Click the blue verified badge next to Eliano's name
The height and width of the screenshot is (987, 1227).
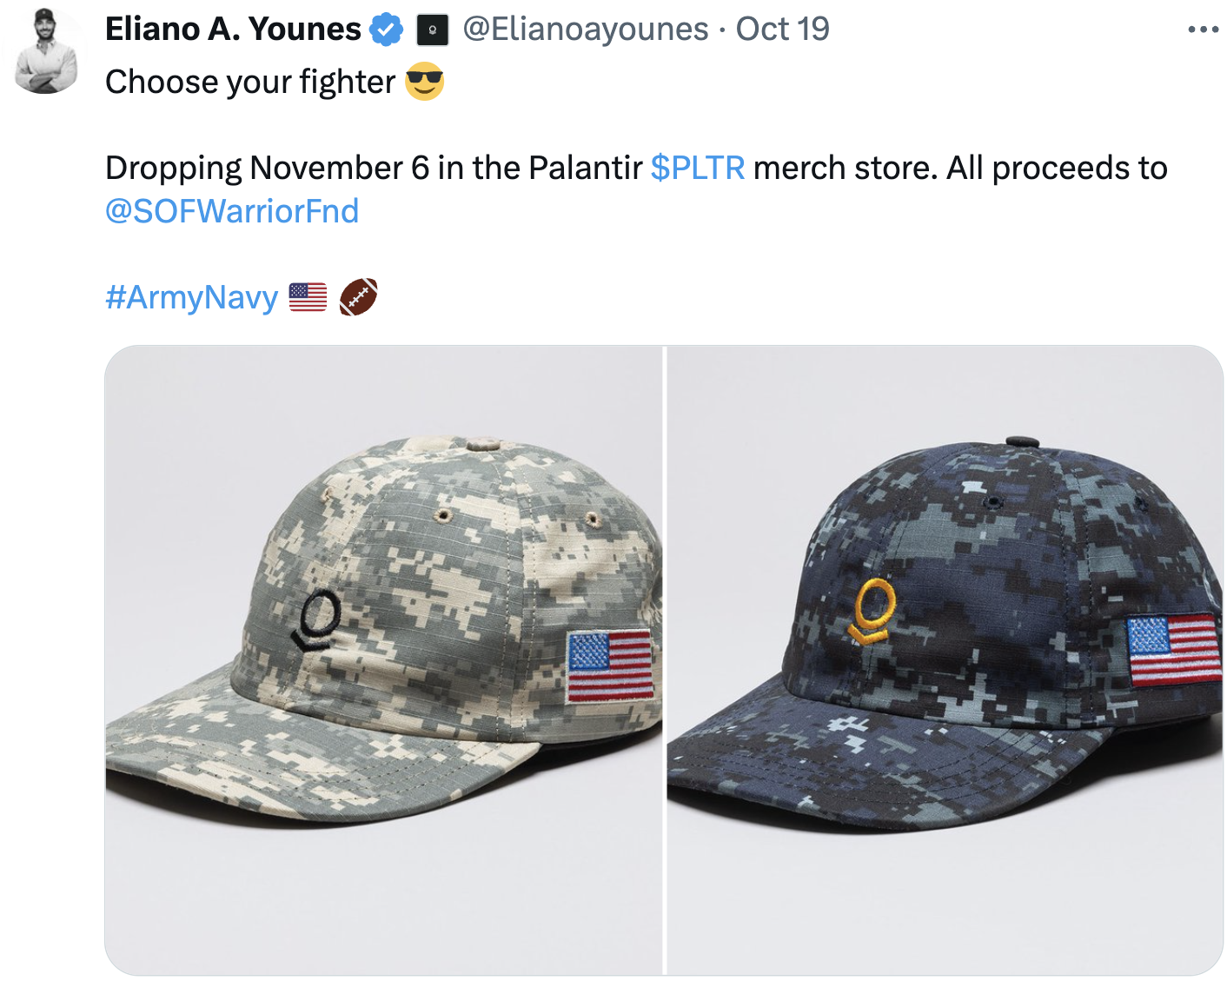click(384, 29)
